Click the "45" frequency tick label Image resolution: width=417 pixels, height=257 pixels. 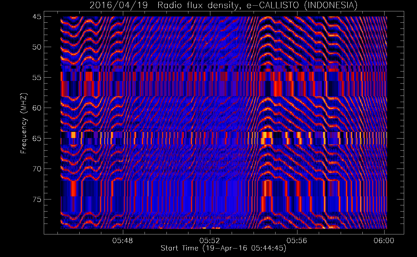37,17
